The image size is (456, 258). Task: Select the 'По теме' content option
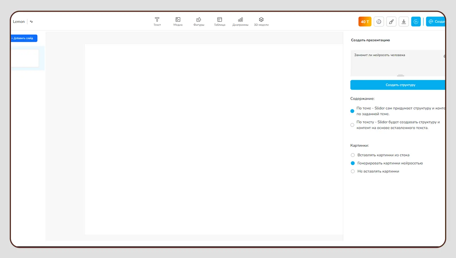coord(352,111)
